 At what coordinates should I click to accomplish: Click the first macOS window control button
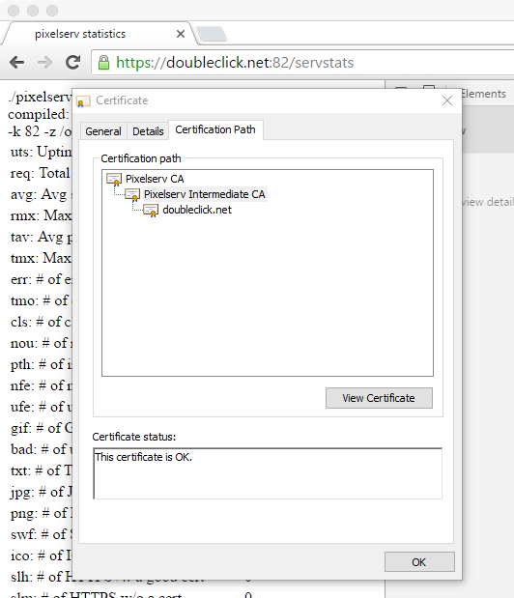[14, 11]
